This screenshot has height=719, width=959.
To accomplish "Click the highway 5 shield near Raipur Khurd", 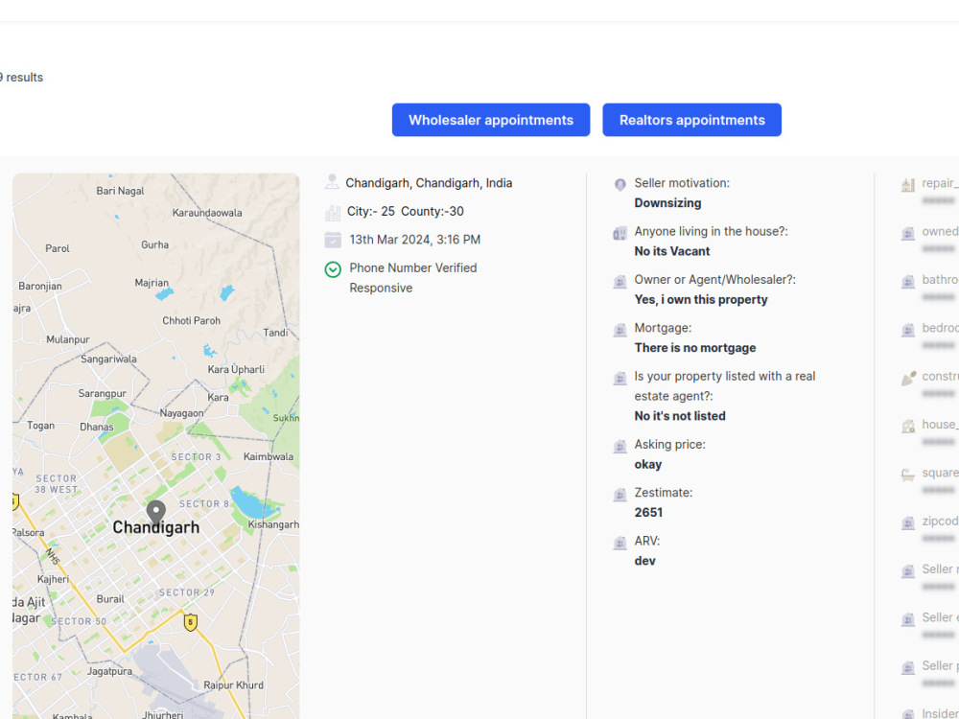I will (190, 622).
